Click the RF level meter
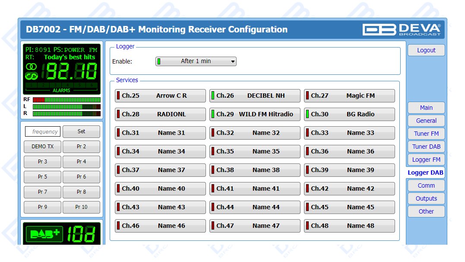This screenshot has height=262, width=465. tap(66, 99)
